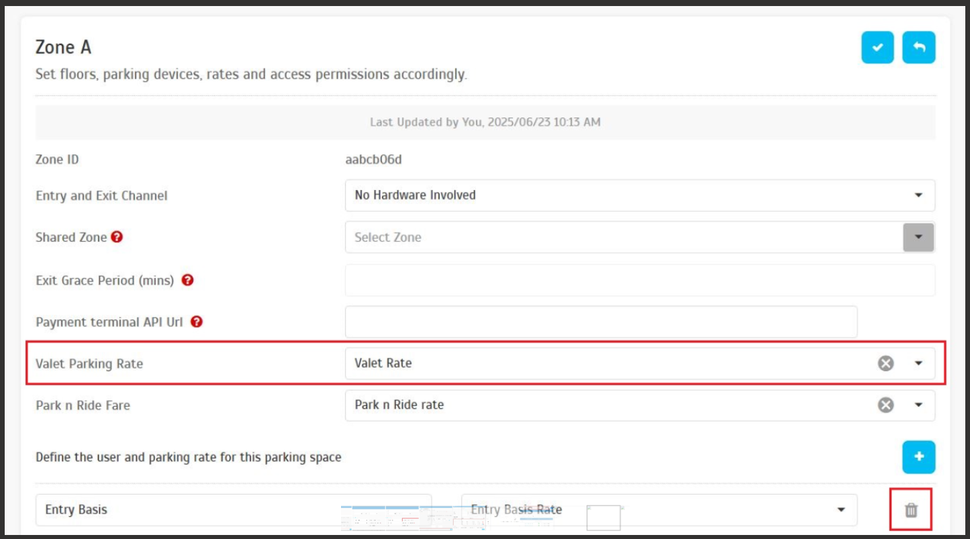
Task: Click the Park n Ride rate value
Action: 399,405
